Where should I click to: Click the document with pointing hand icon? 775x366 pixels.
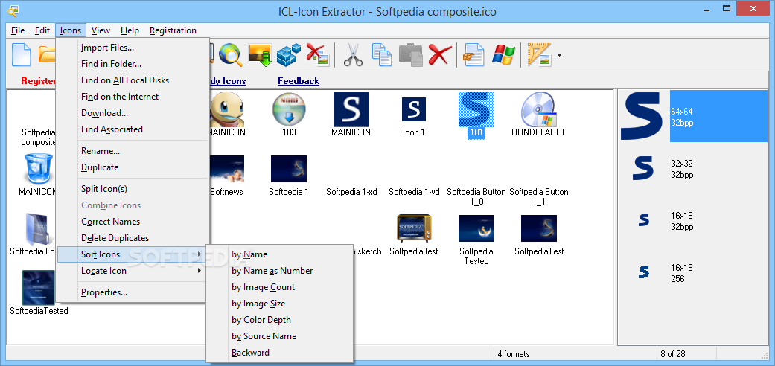click(x=474, y=55)
